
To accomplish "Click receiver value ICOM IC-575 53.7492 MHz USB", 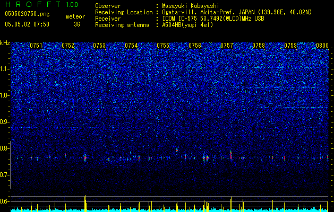I will click(x=213, y=19).
